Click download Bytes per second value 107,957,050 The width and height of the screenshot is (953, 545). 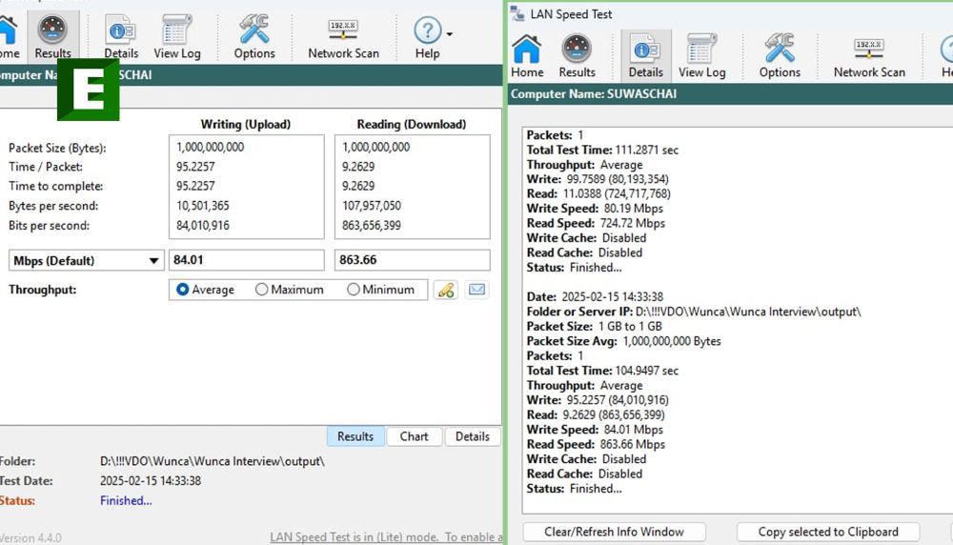(372, 206)
